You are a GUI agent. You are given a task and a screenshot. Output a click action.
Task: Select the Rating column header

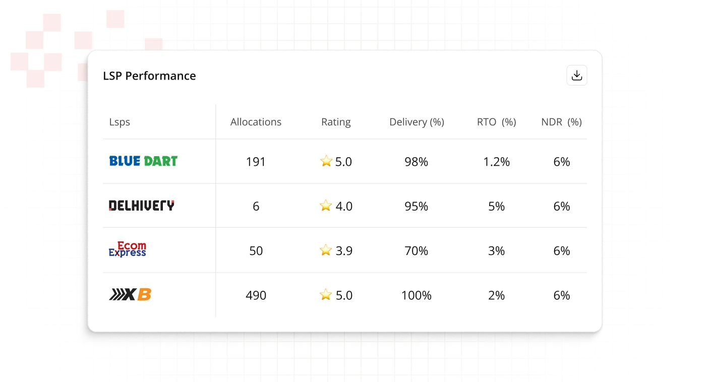tap(336, 122)
